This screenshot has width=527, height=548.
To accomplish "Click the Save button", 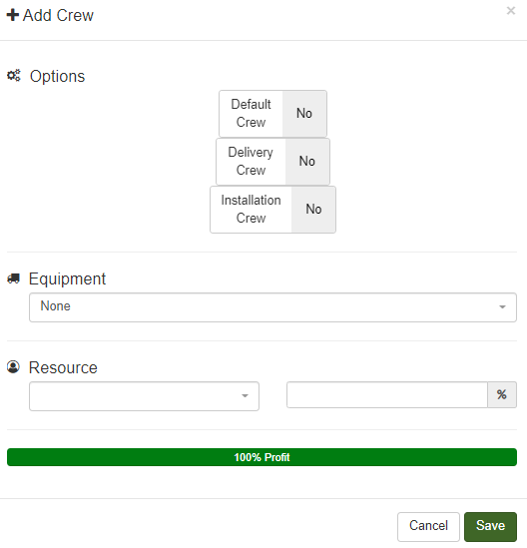I will coord(490,527).
